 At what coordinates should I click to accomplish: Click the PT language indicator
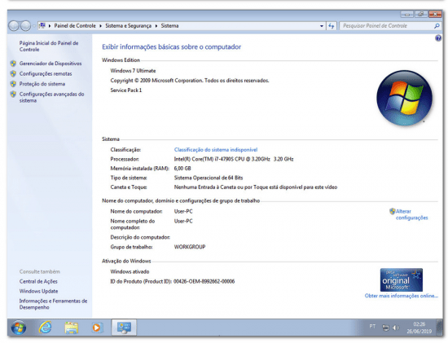tap(372, 327)
